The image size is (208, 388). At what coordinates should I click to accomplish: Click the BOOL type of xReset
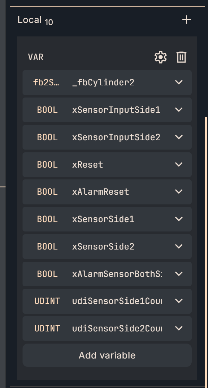coord(47,165)
